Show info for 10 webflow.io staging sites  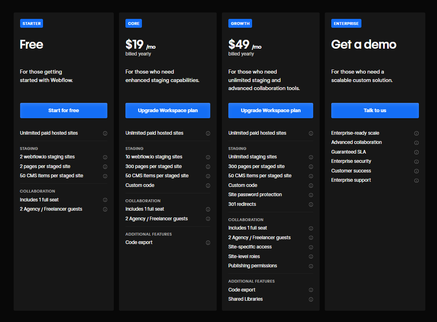pos(208,157)
